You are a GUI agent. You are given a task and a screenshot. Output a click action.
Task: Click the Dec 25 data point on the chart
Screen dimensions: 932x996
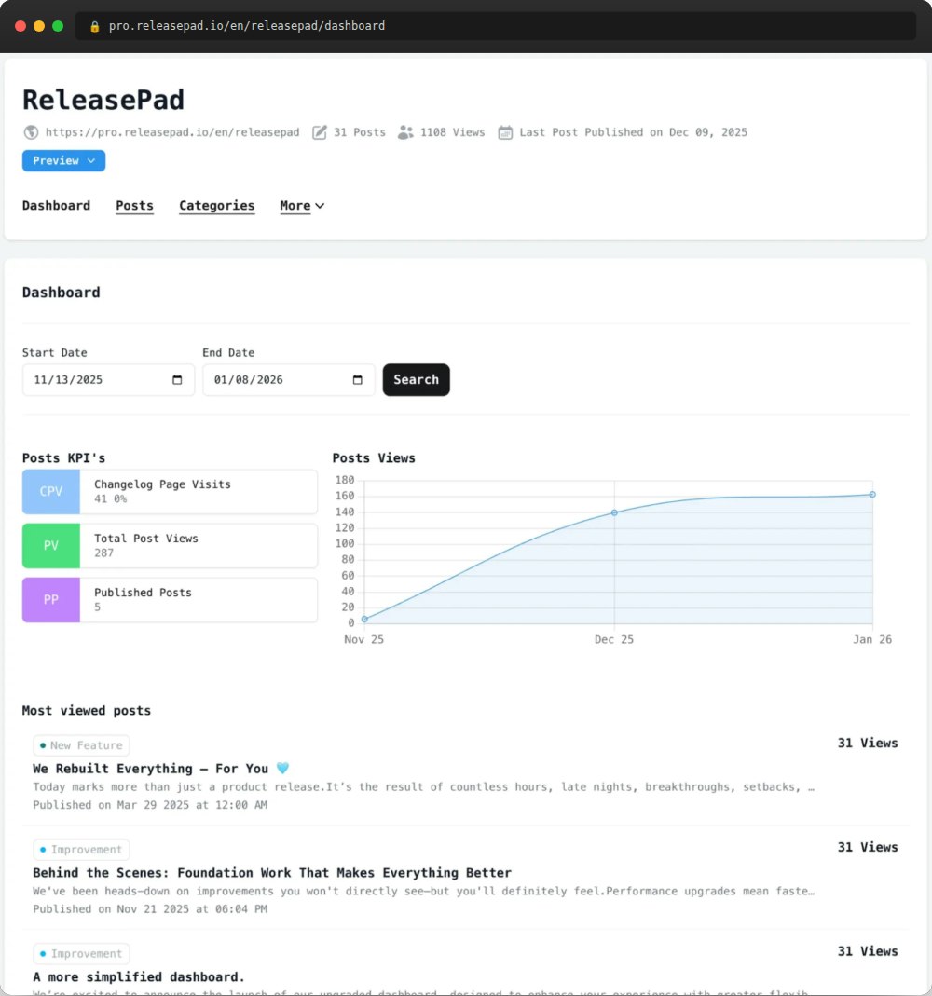[614, 512]
